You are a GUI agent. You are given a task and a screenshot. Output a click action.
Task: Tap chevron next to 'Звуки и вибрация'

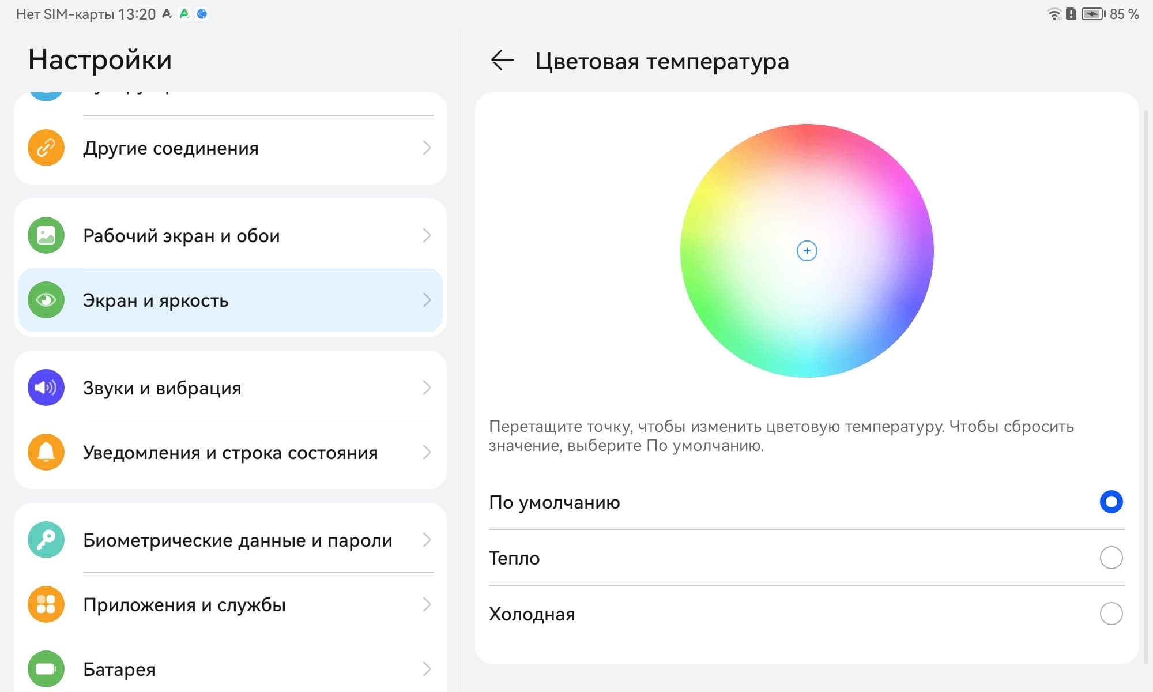427,388
